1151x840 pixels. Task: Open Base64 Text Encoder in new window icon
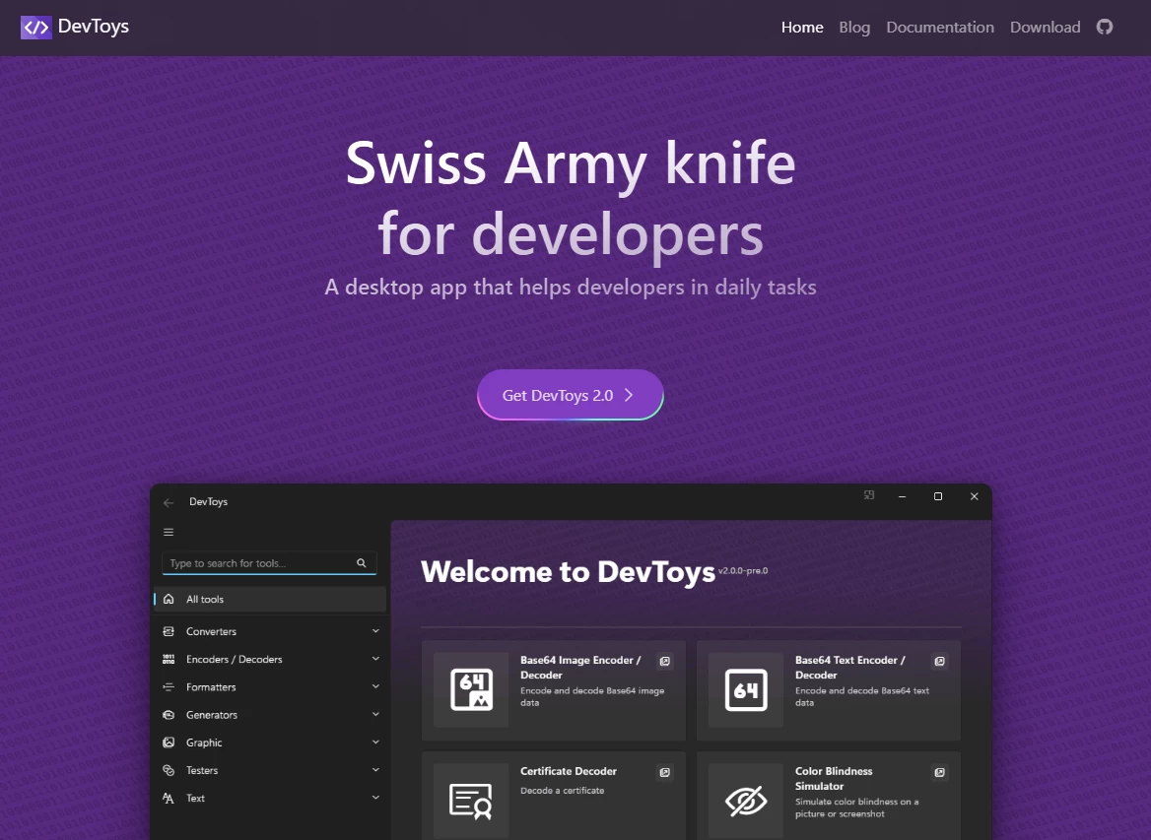click(940, 661)
